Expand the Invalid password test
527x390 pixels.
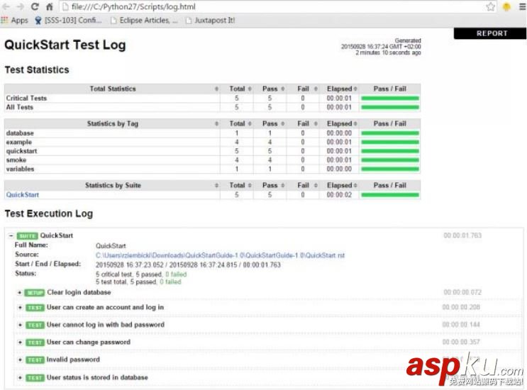(20, 360)
